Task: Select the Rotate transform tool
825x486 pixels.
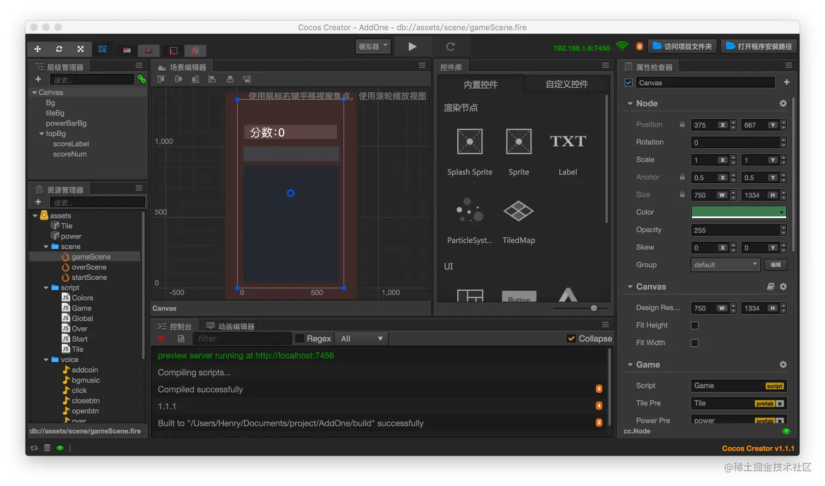Action: pos(59,49)
